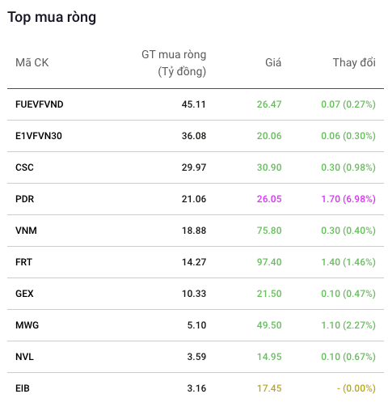Click the Mã CK column header
This screenshot has height=411, width=388.
(32, 62)
